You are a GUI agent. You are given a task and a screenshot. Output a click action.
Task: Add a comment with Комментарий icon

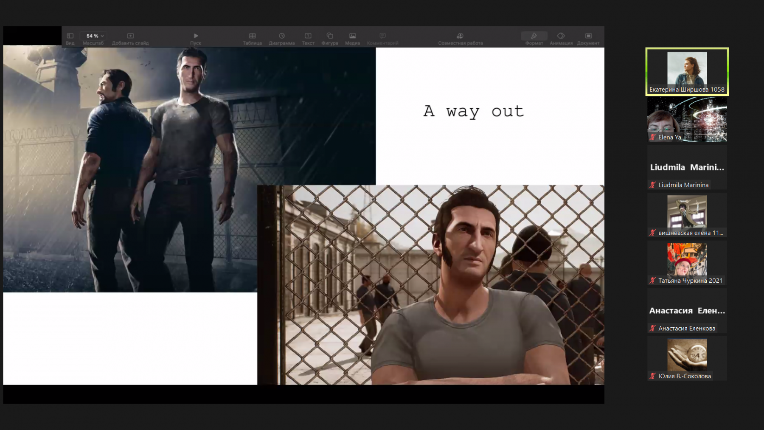(x=382, y=36)
